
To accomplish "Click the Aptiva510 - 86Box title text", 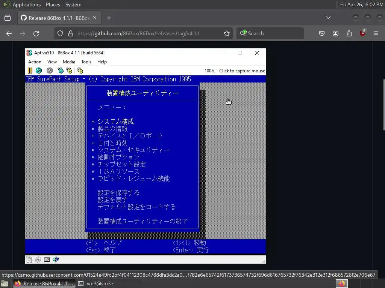I will click(x=69, y=53).
